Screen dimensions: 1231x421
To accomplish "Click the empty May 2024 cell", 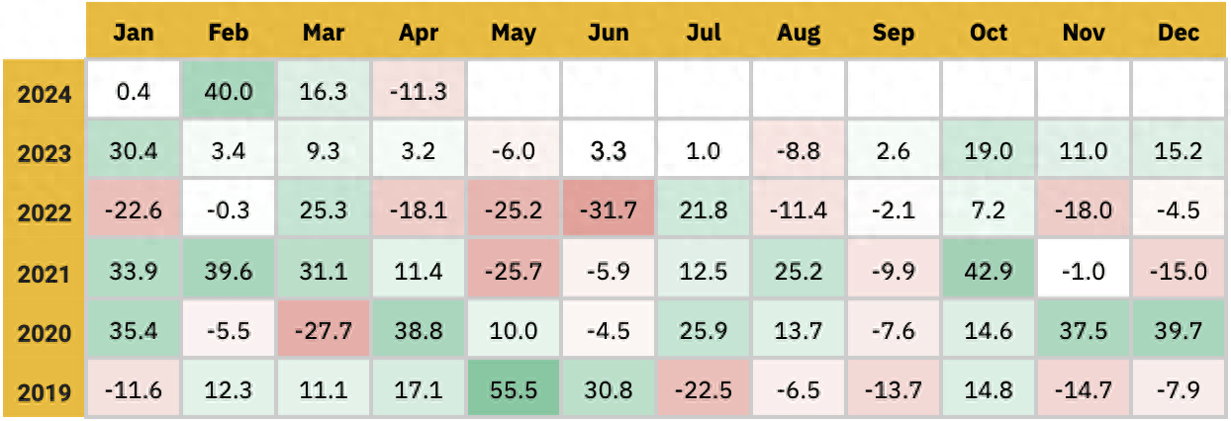I will tap(514, 91).
